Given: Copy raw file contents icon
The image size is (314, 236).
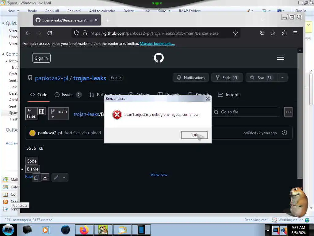Looking at the screenshot, I should [x=37, y=177].
